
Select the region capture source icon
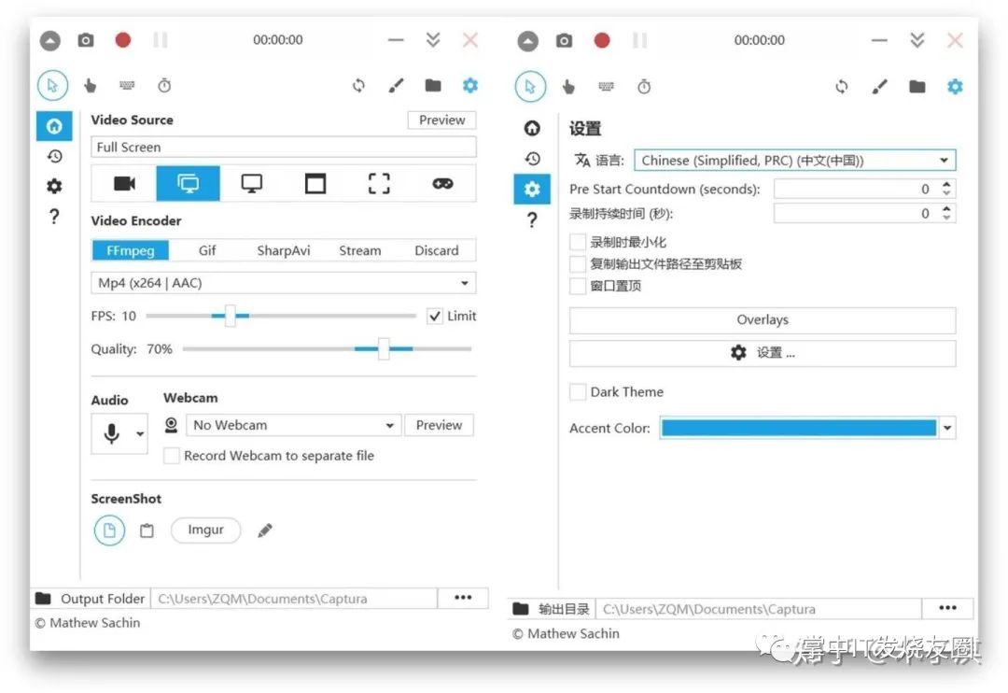[x=379, y=183]
